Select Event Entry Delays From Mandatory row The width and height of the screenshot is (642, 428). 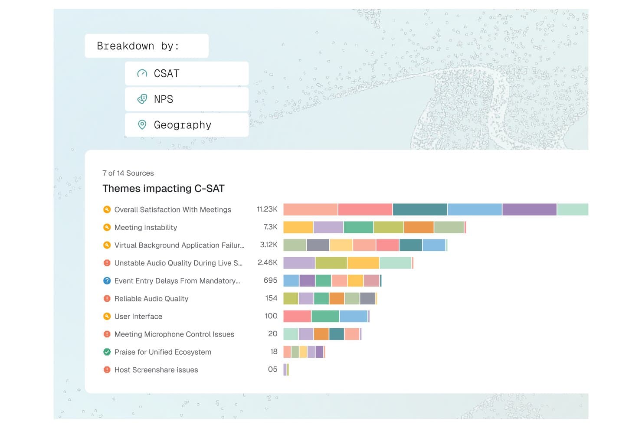tap(177, 281)
